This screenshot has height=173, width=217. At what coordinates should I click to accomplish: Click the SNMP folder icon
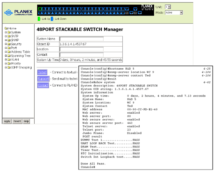(x=9, y=40)
